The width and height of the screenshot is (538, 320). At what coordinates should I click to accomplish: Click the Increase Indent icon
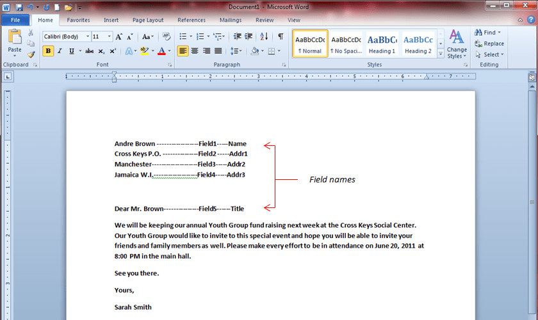249,36
